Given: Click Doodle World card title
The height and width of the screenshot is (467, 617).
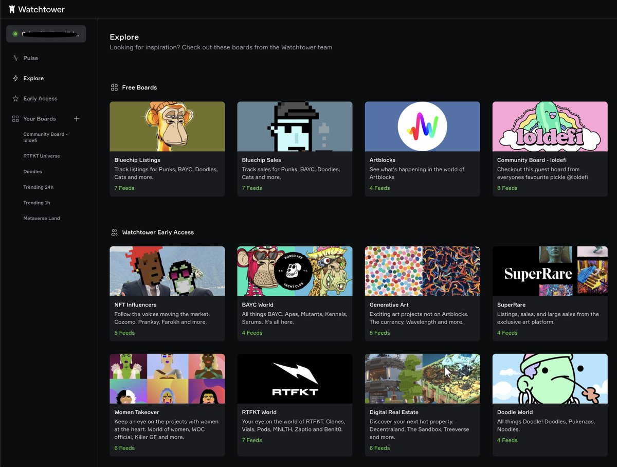Looking at the screenshot, I should [515, 412].
